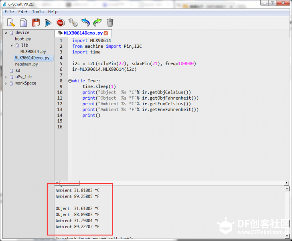Select boot.py in the file tree
Screen dimensions: 292x241
[x=23, y=39]
